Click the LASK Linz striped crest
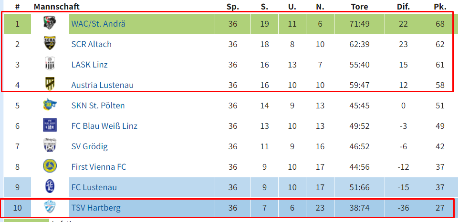 tap(50, 64)
